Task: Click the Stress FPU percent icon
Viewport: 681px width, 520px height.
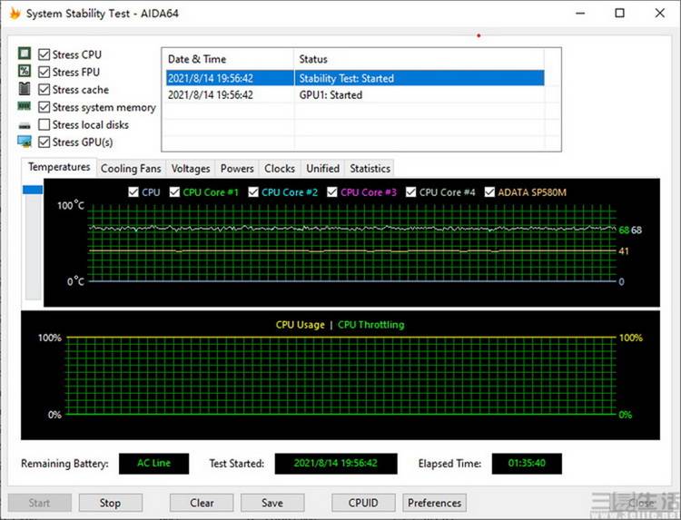Action: coord(25,71)
